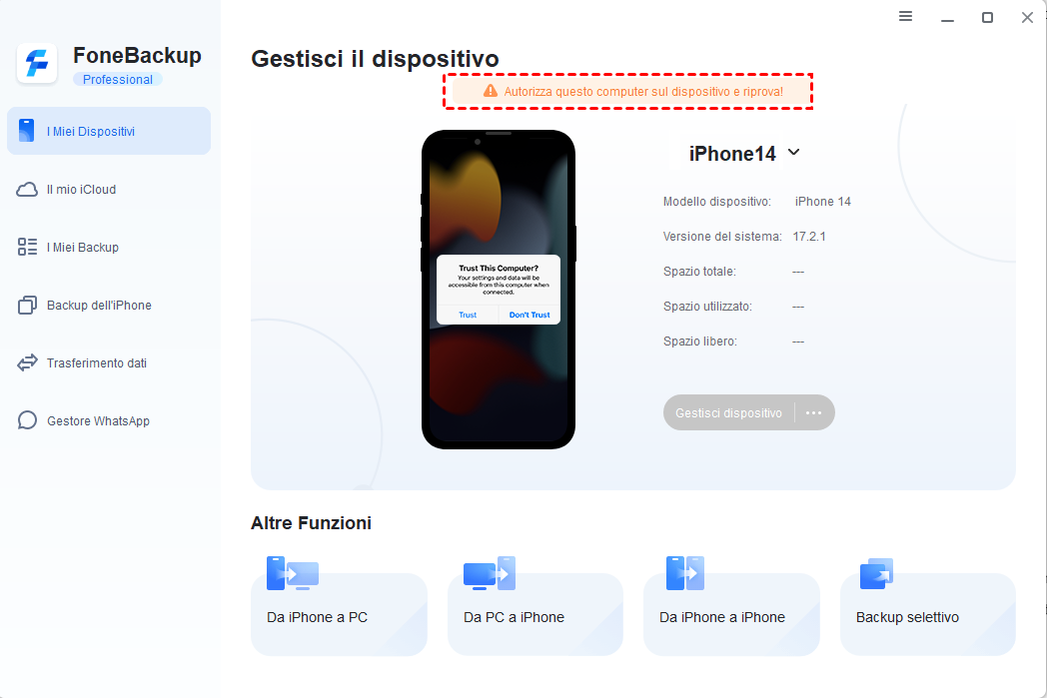1047x698 pixels.
Task: Select the I Miei Dispositivi phone icon
Action: pyautogui.click(x=27, y=131)
